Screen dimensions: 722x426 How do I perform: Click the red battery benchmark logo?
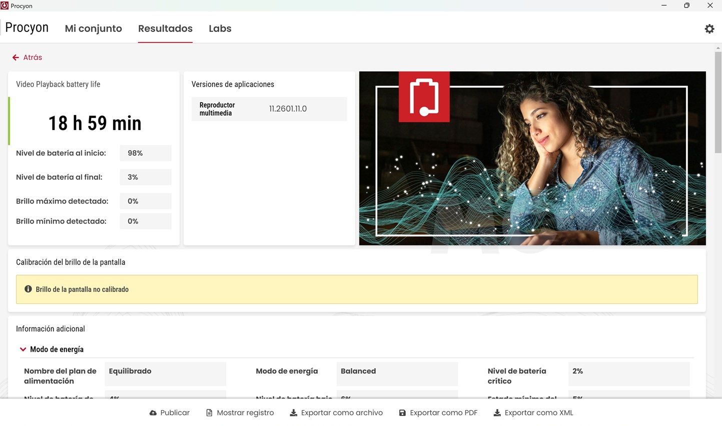pos(424,97)
